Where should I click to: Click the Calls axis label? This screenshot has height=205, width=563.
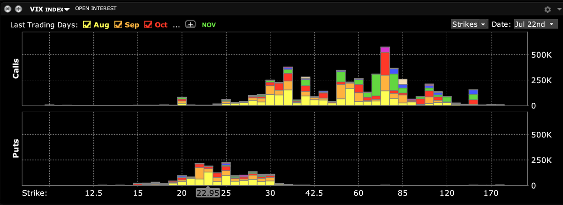pos(15,68)
